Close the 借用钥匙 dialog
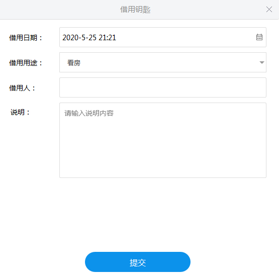This screenshot has width=279, height=277. [269, 10]
